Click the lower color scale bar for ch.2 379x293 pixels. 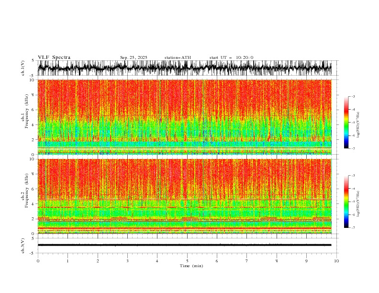(x=346, y=202)
